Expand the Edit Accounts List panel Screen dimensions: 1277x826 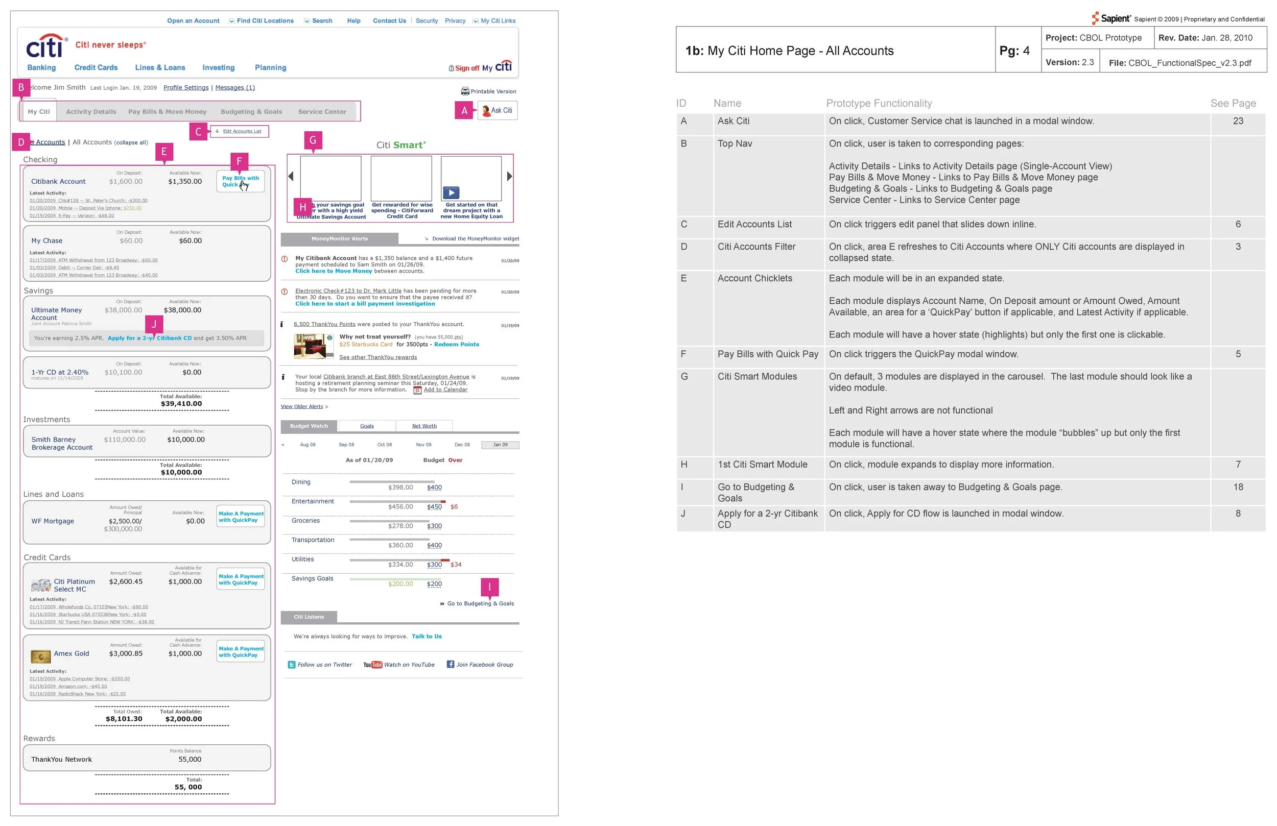coord(242,131)
